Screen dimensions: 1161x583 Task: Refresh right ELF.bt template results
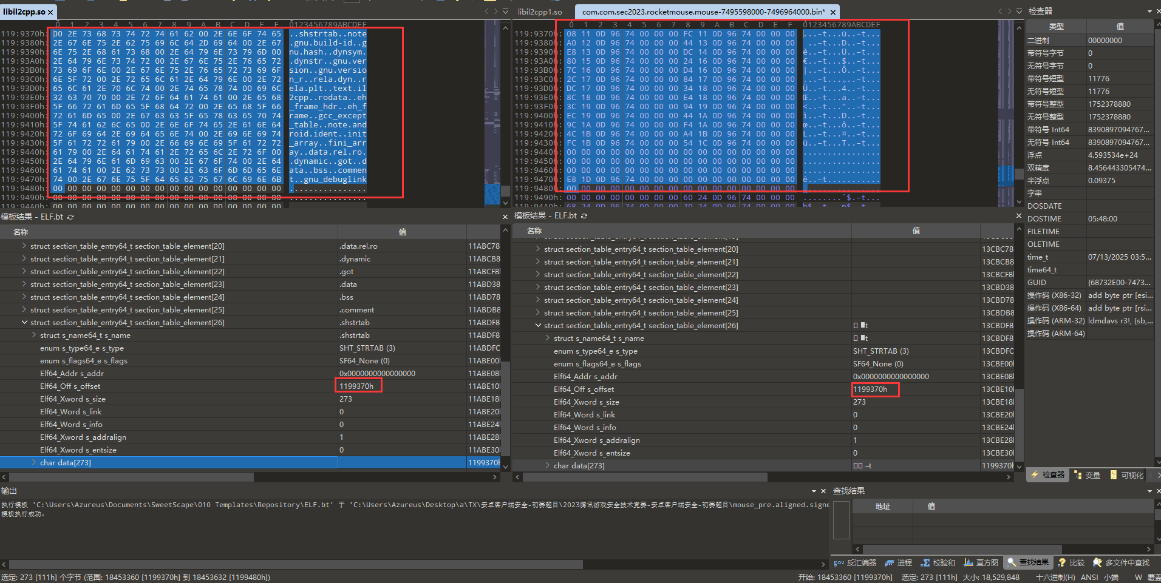(584, 216)
